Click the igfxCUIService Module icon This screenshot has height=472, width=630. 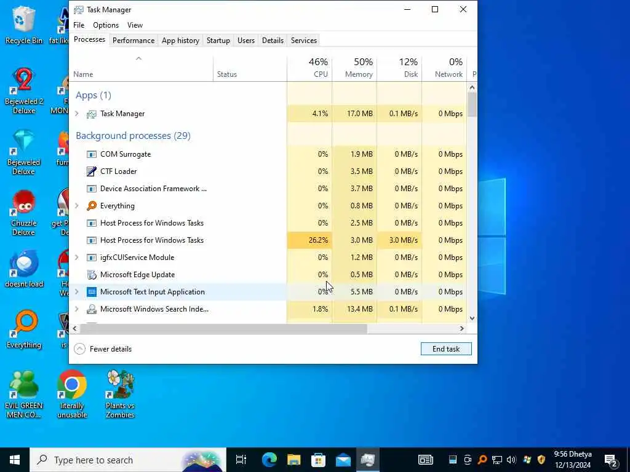click(x=92, y=258)
